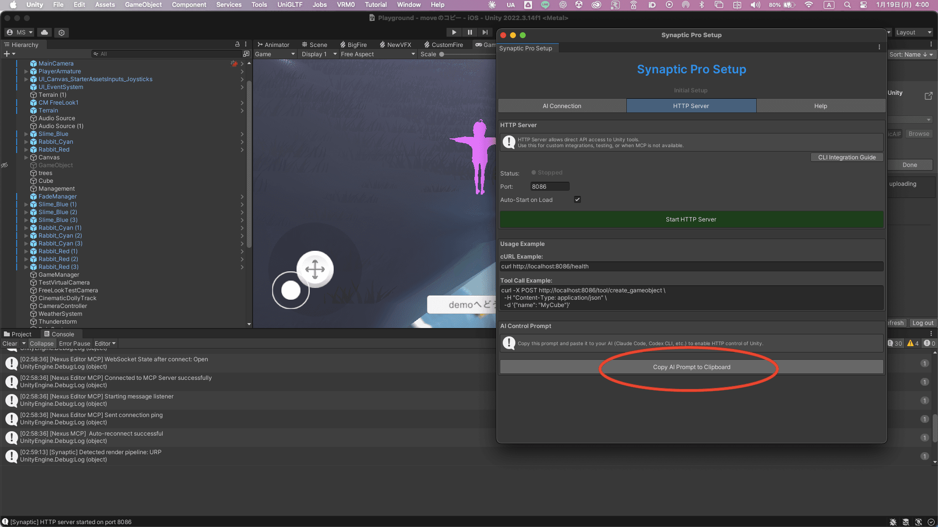Click the Step frame button

[485, 32]
